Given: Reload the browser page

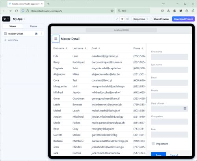Looking at the screenshot, I should tap(16, 11).
